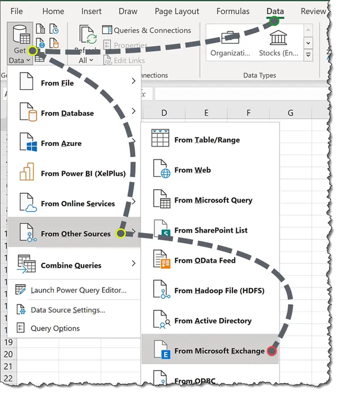Viewport: 338px width, 393px height.
Task: Switch to the Formulas ribbon tab
Action: click(x=233, y=11)
